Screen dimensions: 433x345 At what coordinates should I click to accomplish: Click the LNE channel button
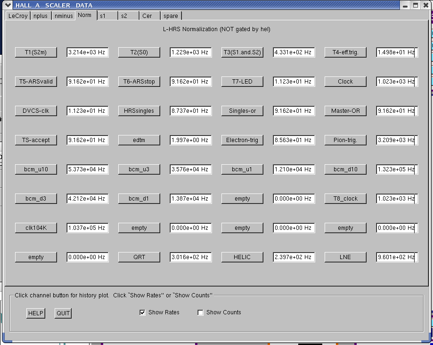click(345, 257)
